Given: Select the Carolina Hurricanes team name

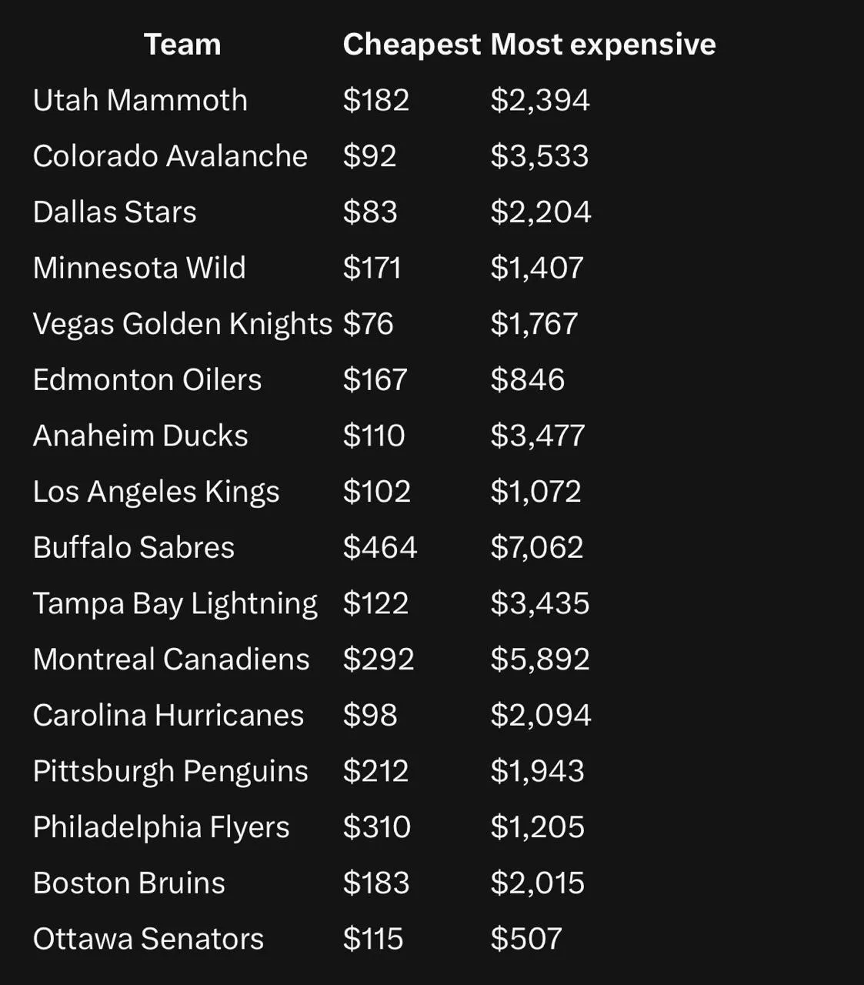Looking at the screenshot, I should pyautogui.click(x=168, y=715).
